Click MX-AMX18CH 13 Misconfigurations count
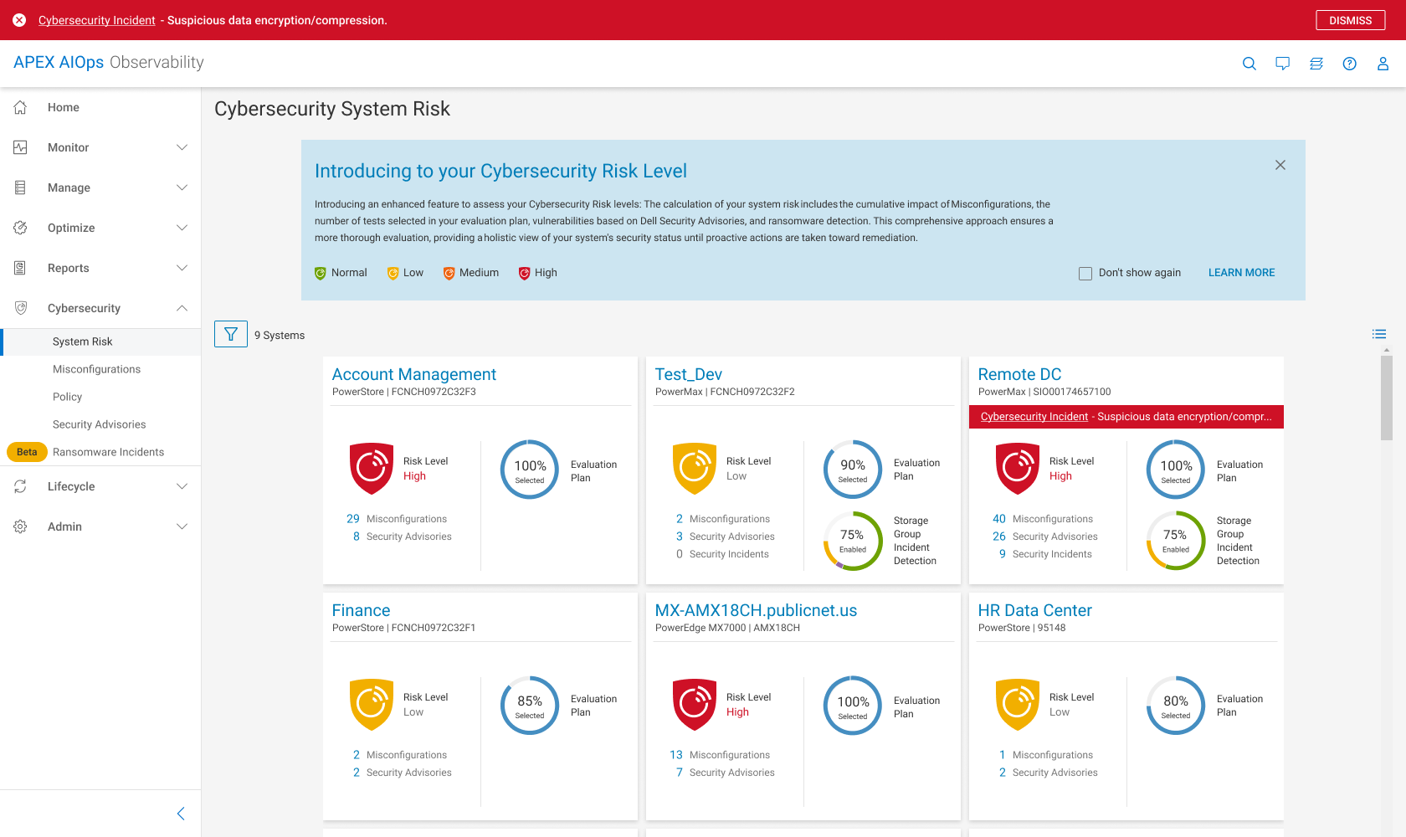1406x837 pixels. (x=676, y=755)
